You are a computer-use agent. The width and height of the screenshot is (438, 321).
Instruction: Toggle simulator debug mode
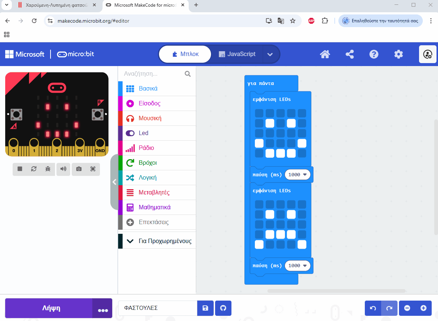[x=48, y=169]
